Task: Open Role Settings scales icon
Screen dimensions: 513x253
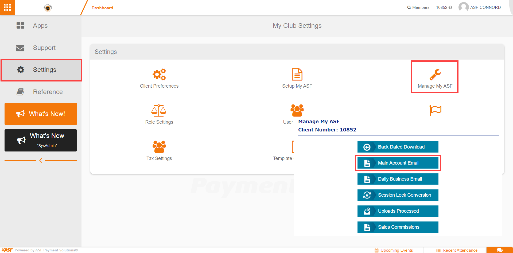Action: click(159, 111)
